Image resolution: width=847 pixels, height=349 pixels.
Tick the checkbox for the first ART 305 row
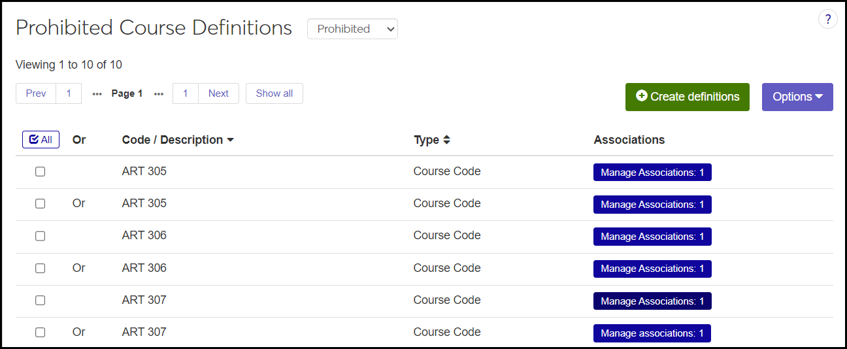tap(41, 172)
